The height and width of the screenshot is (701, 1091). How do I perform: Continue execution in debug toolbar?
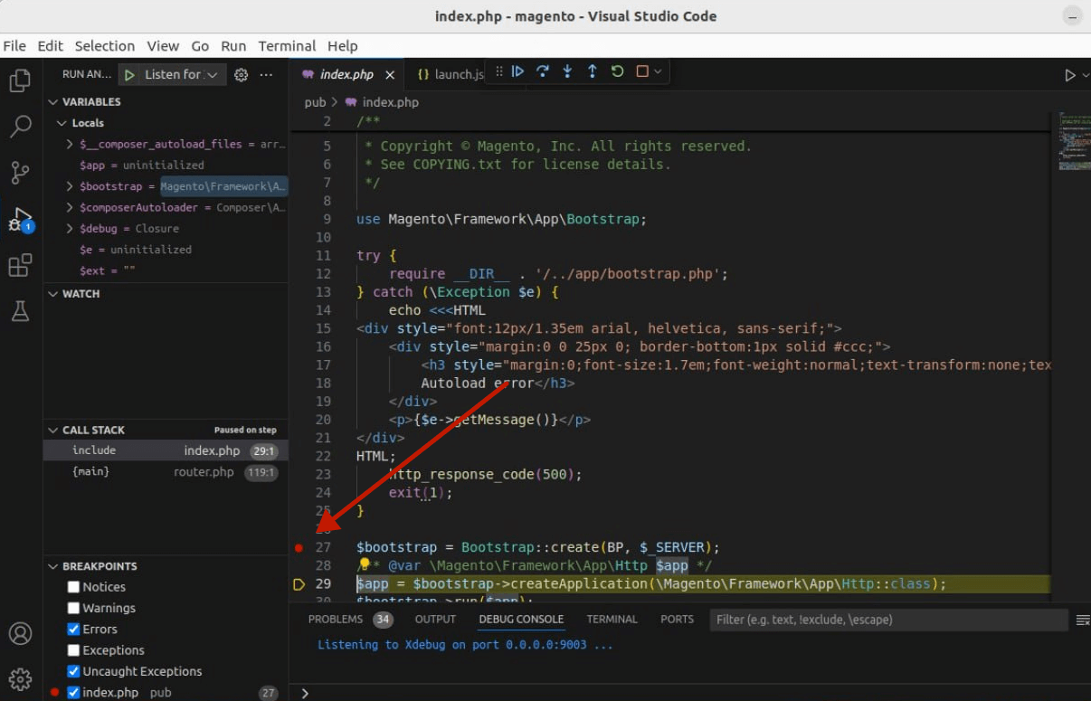point(517,71)
